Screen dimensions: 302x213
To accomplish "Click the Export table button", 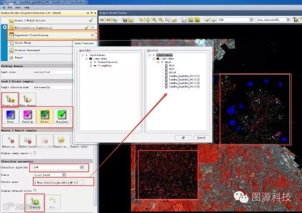I will pos(79,146).
